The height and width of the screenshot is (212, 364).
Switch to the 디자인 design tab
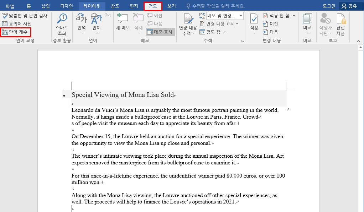click(x=67, y=6)
